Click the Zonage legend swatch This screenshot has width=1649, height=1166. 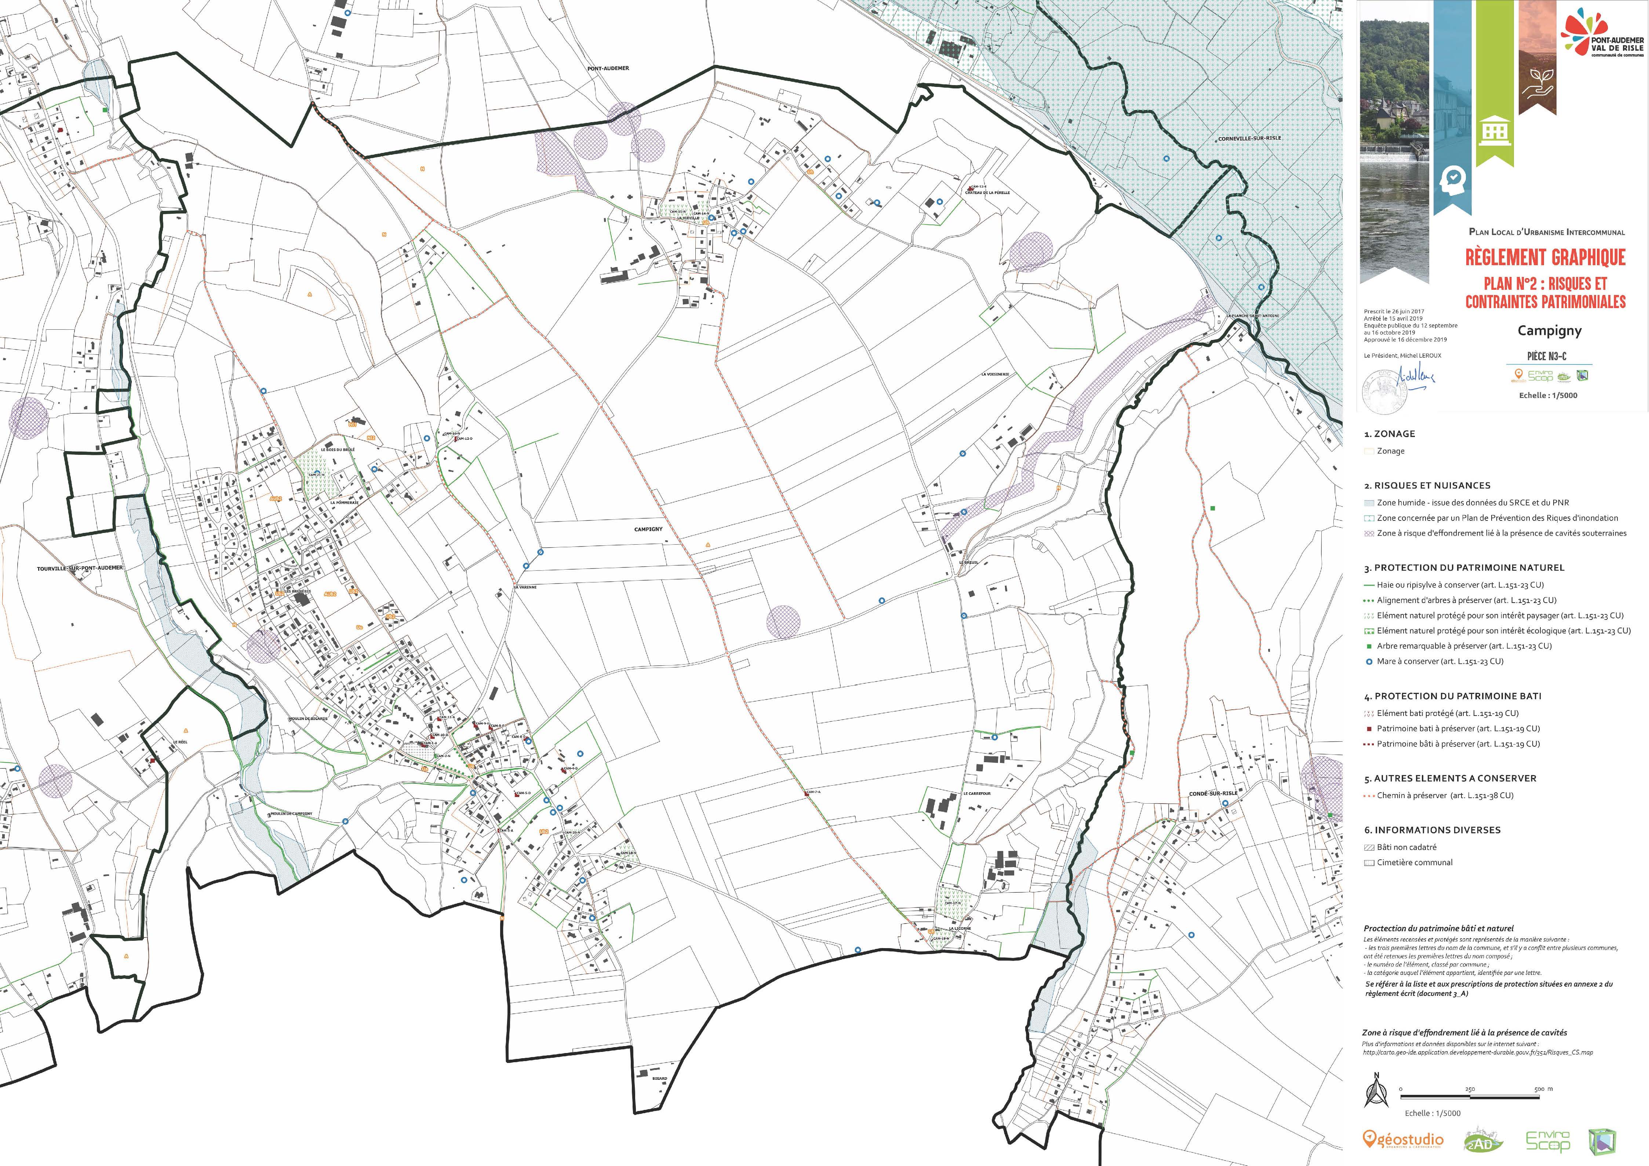[1369, 452]
